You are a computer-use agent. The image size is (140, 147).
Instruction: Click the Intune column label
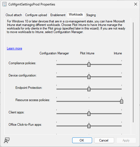click(118, 53)
